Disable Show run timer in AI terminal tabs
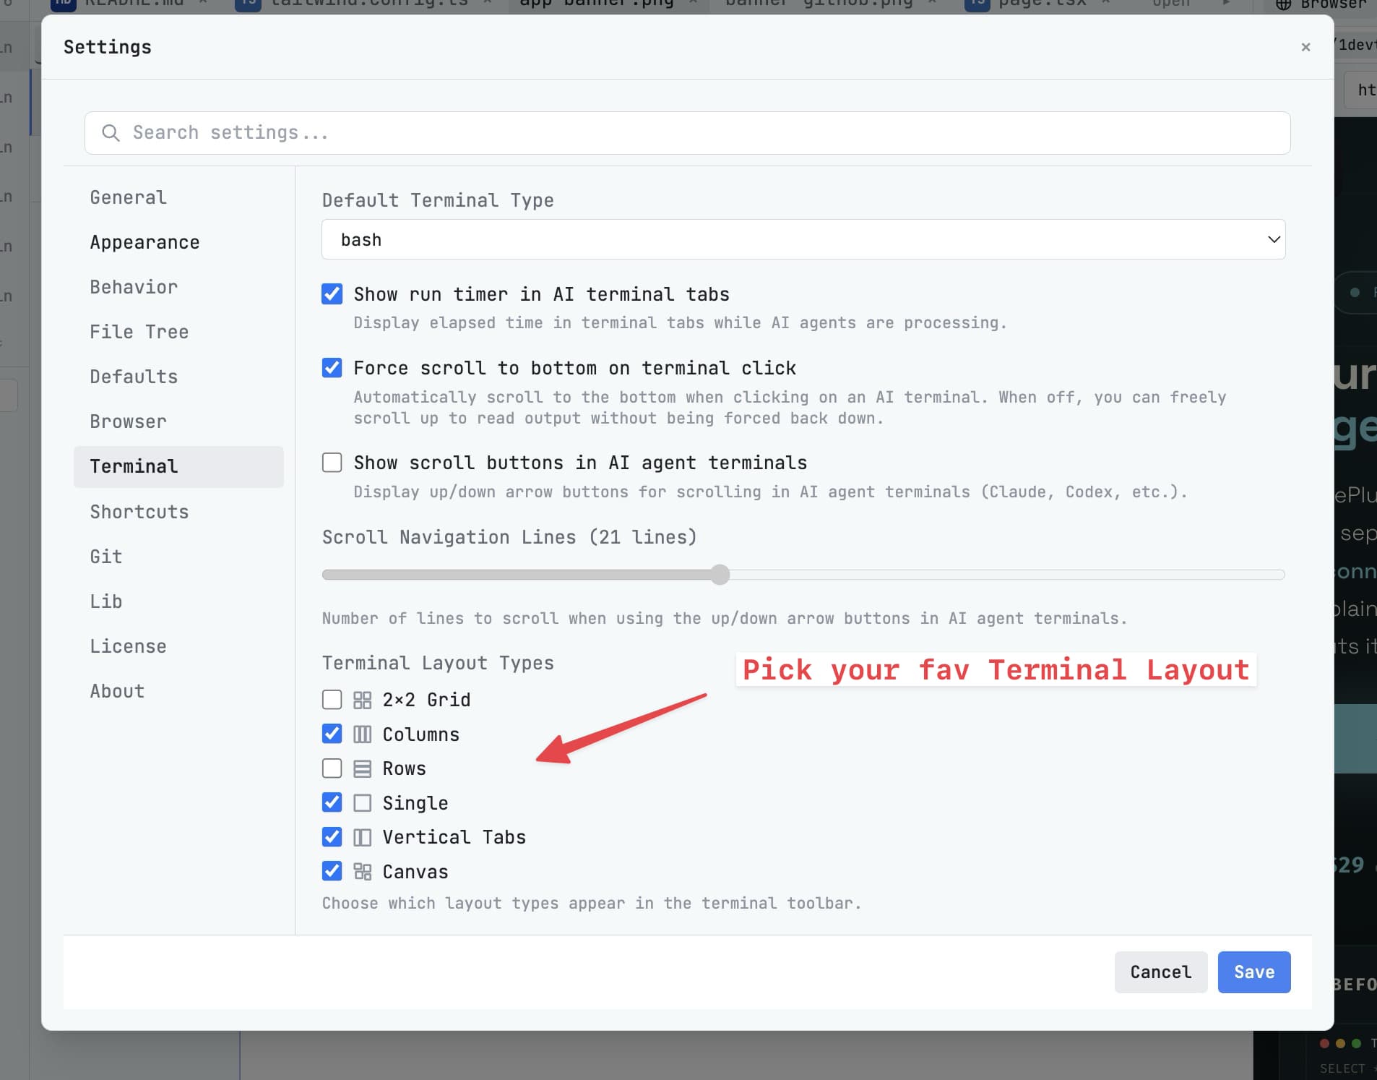Viewport: 1377px width, 1080px height. [x=332, y=293]
